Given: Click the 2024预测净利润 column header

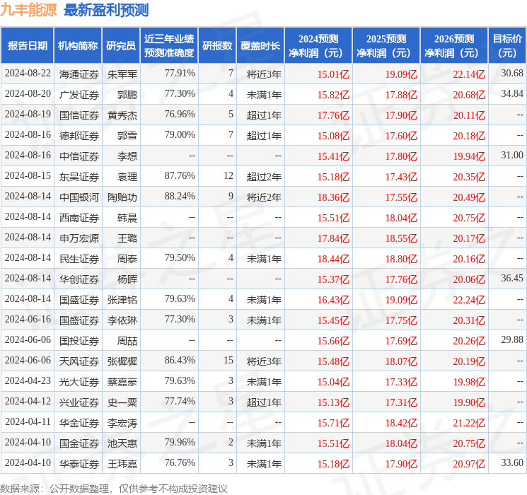Looking at the screenshot, I should [318, 46].
